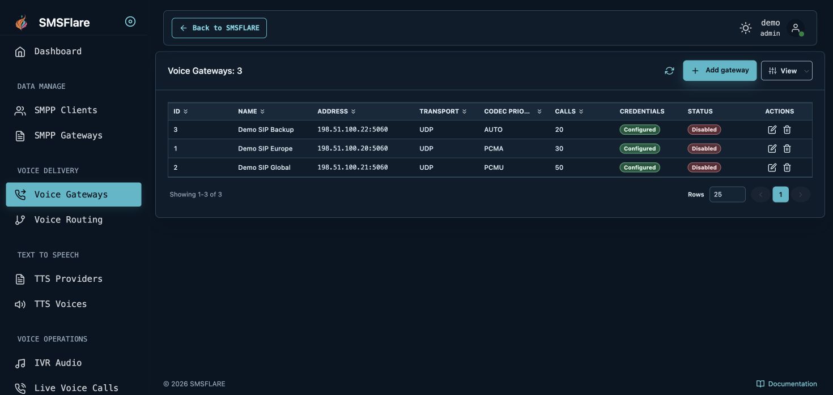The image size is (833, 395).
Task: Open the Documentation link
Action: (787, 384)
